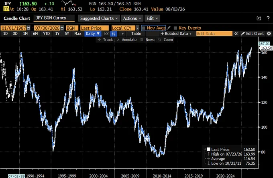Click the intraday sparkline mini chart
Viewport: 273px width, 178px height.
point(69,3)
